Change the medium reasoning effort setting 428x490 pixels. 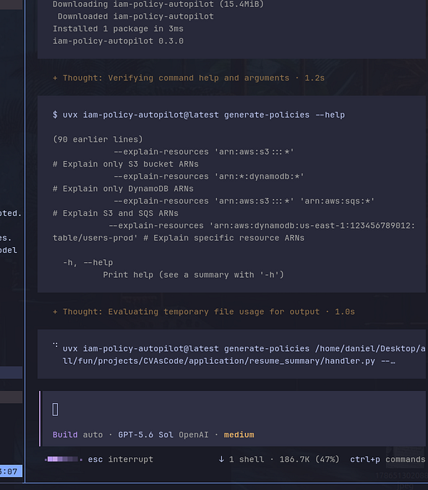(239, 434)
